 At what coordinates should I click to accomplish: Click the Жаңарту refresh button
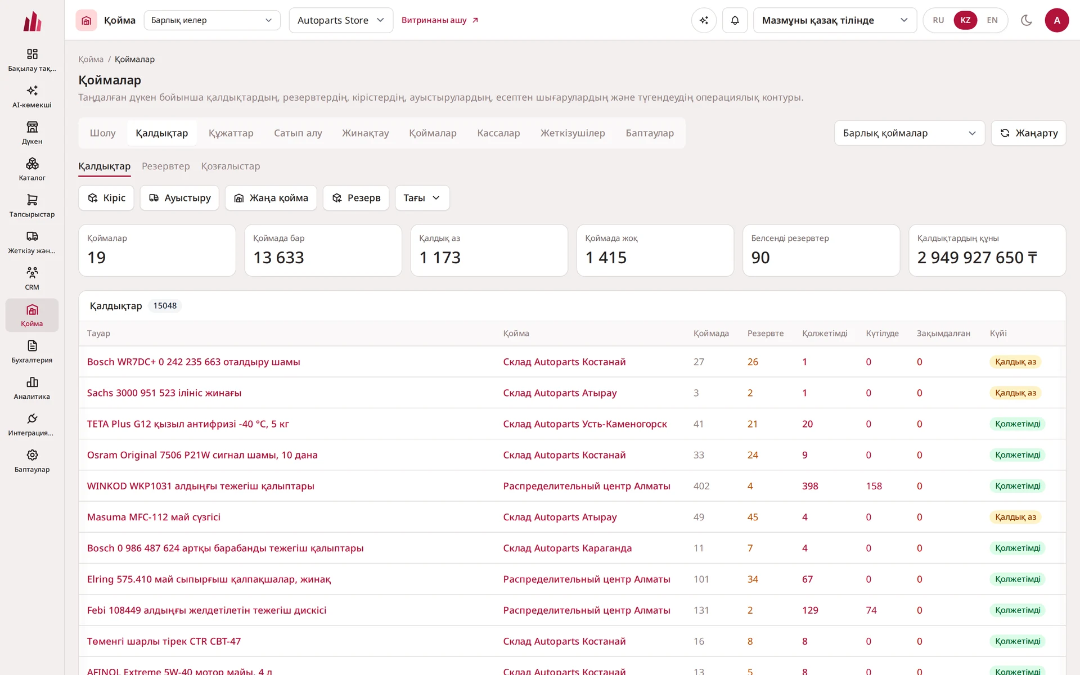(1028, 133)
